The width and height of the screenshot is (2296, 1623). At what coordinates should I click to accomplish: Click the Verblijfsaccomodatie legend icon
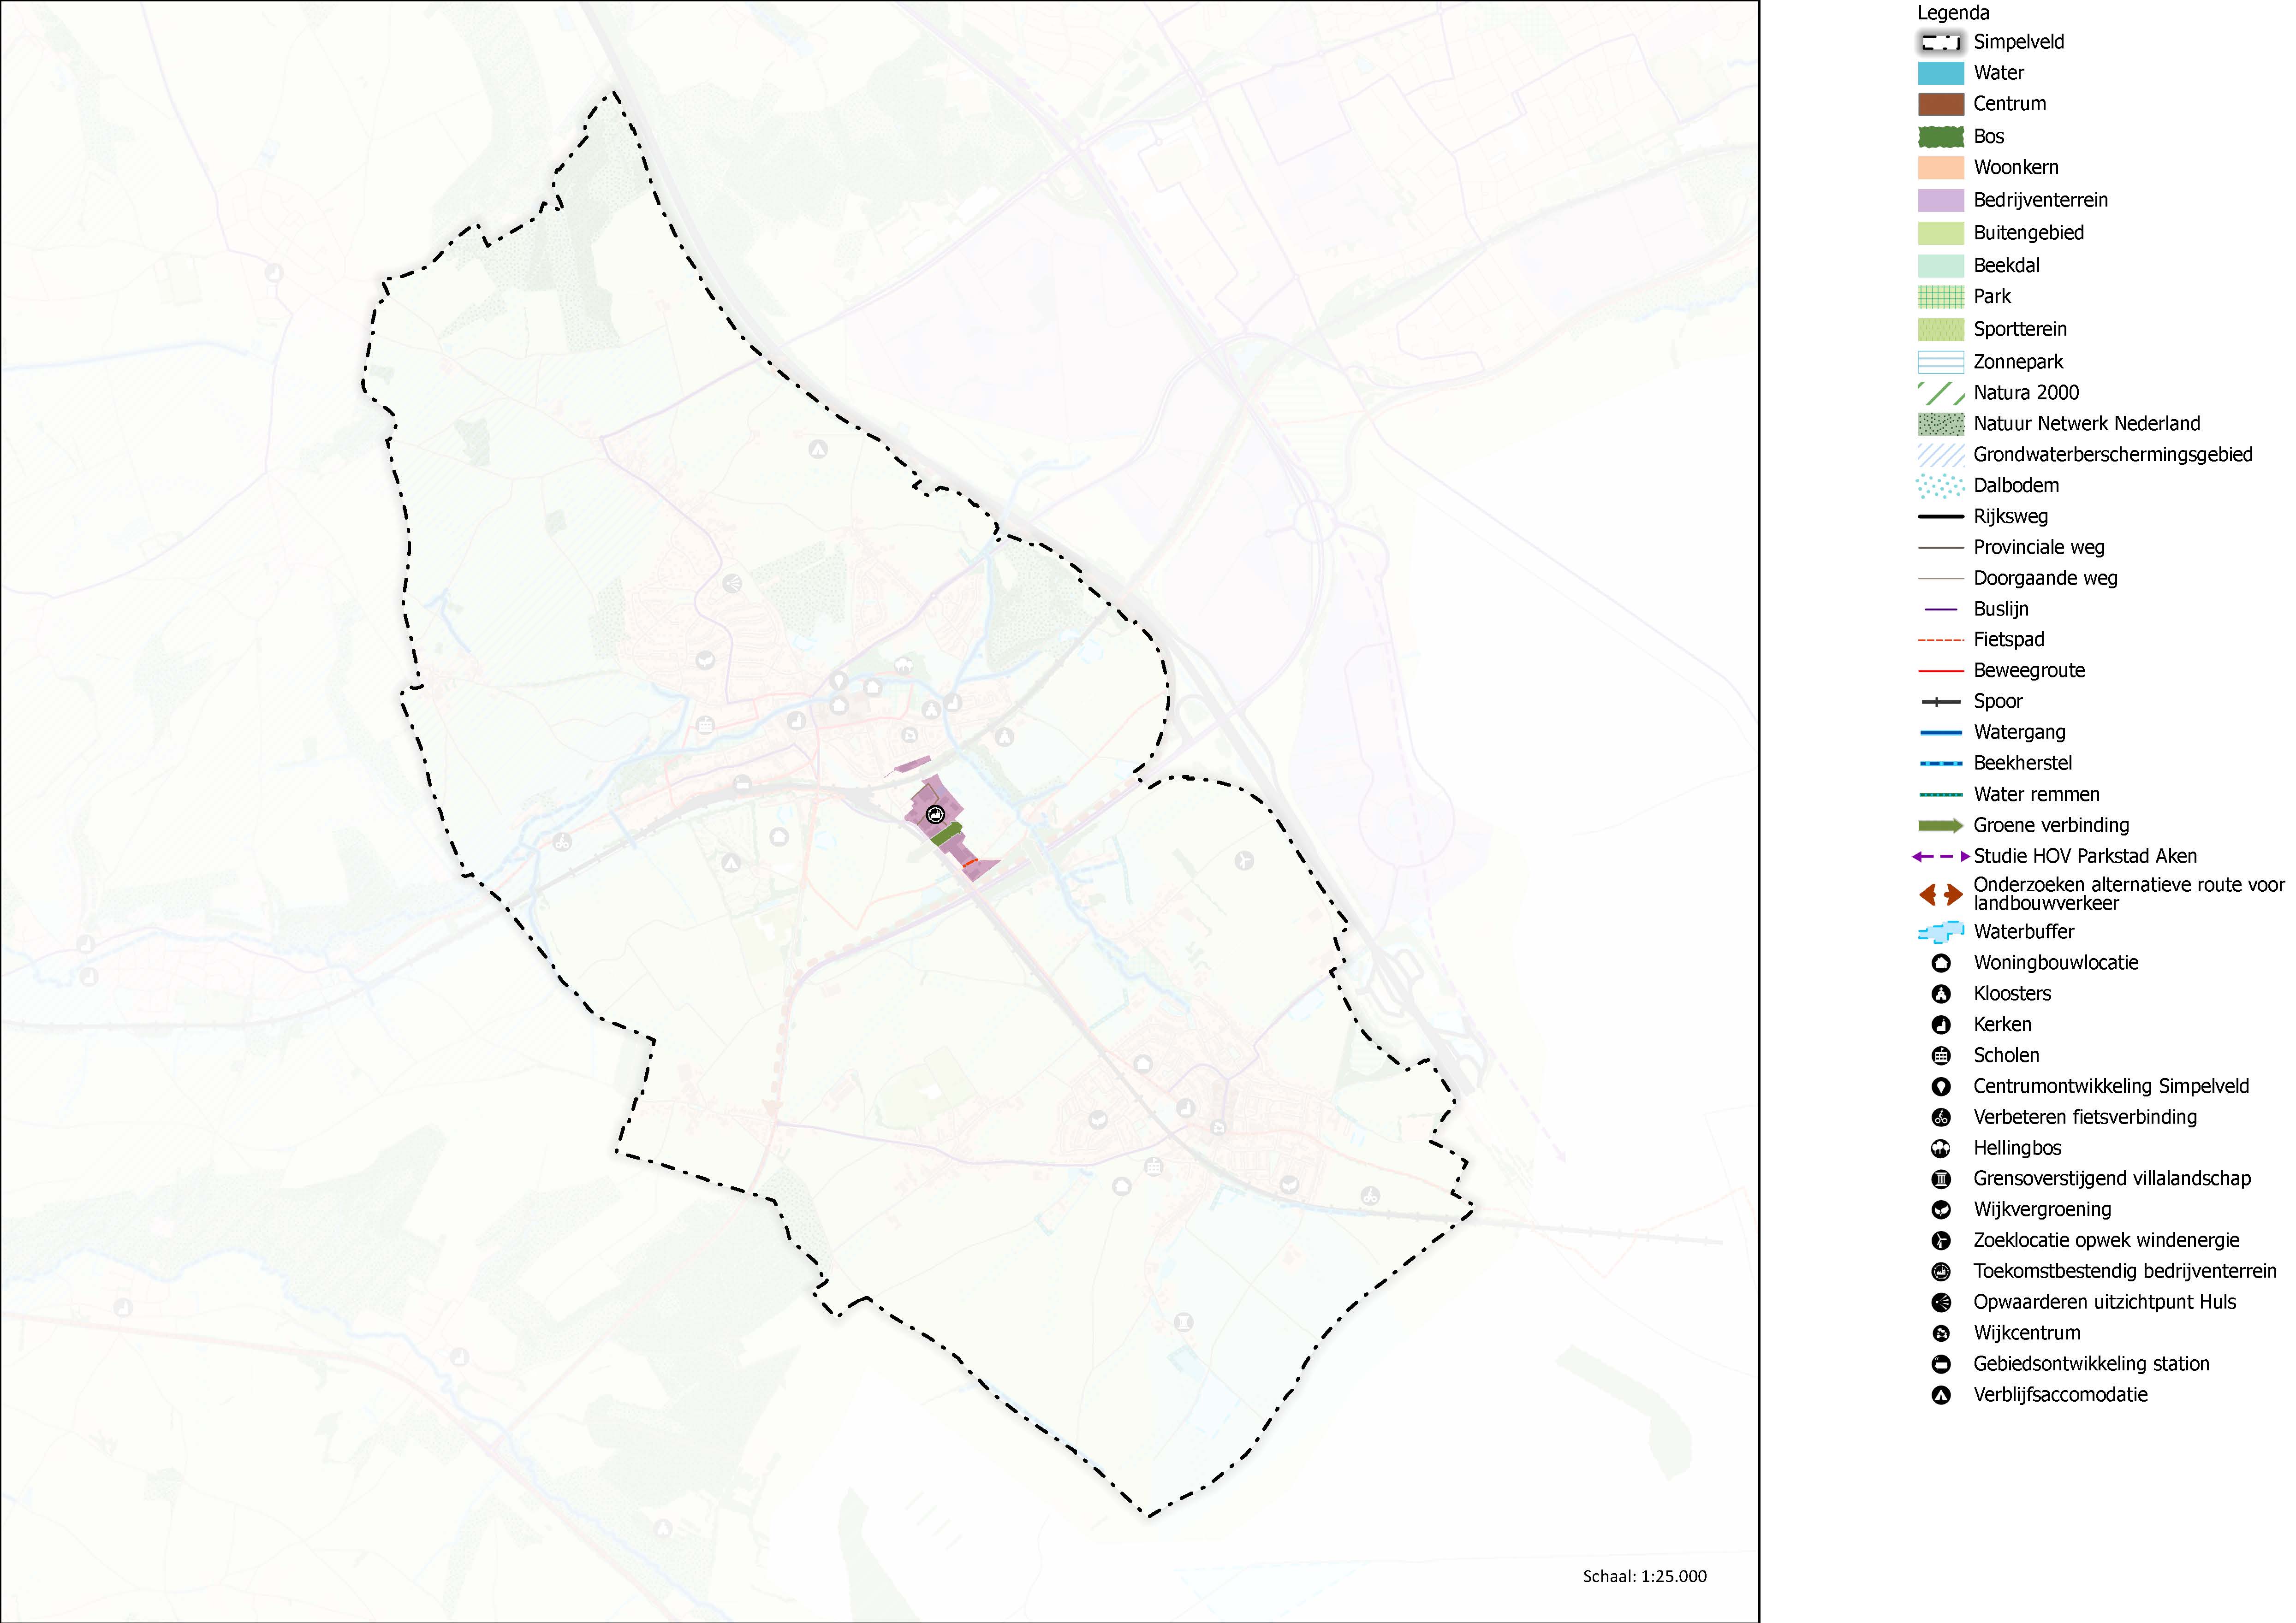1940,1395
